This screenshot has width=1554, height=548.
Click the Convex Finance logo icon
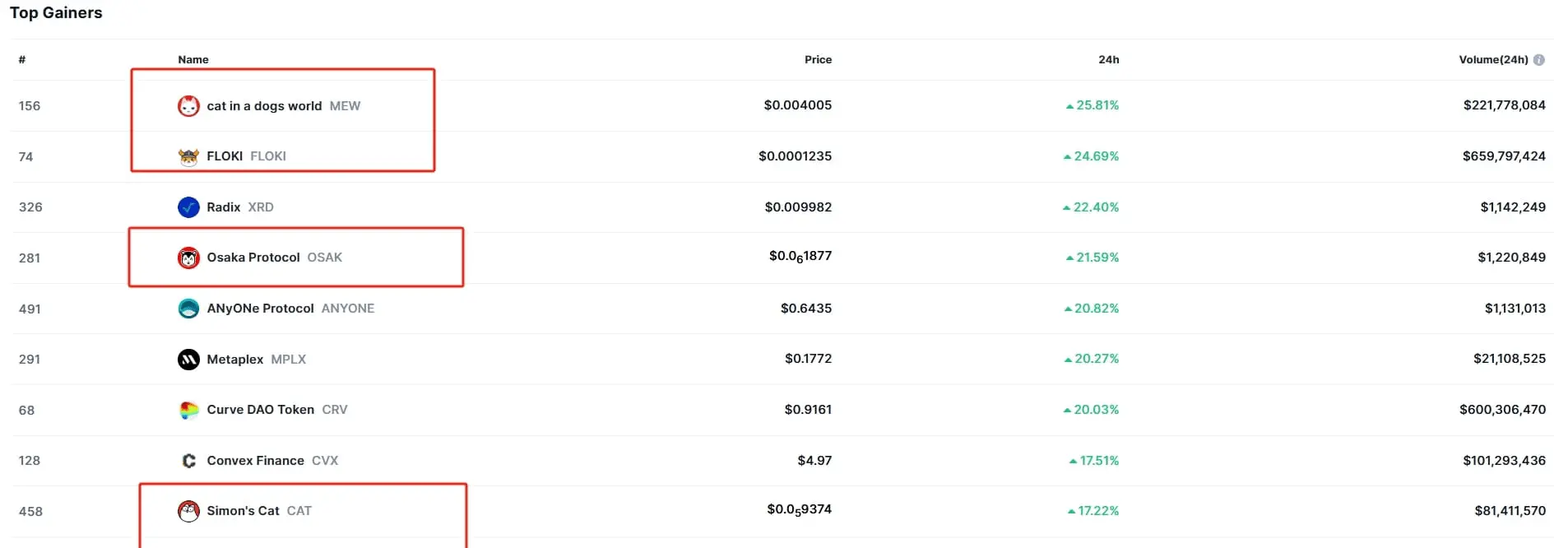pos(188,461)
